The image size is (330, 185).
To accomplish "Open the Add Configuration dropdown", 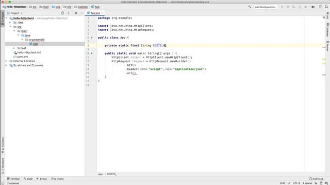I will click(266, 7).
